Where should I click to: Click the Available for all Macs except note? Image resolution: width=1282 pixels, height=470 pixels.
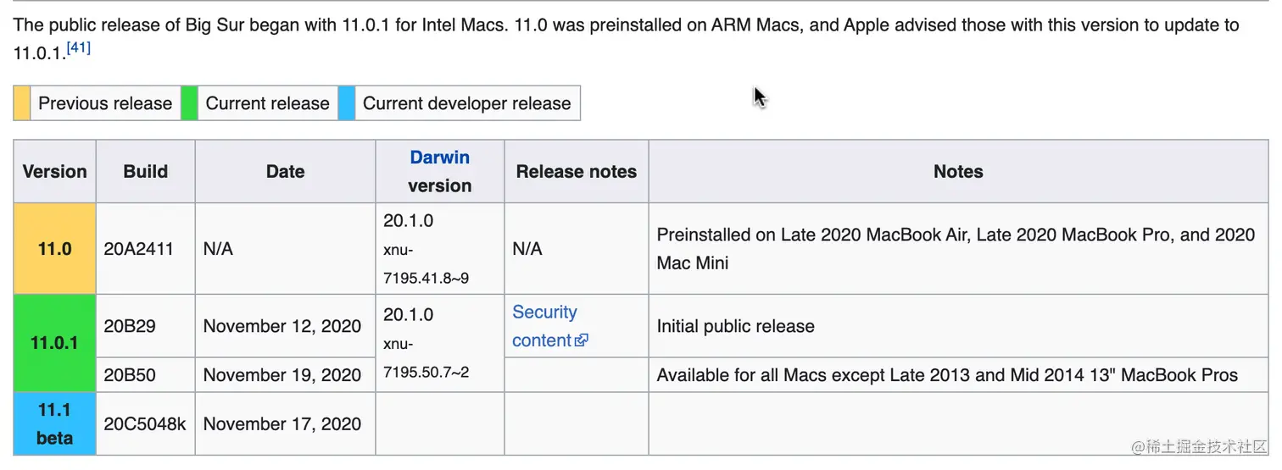948,375
